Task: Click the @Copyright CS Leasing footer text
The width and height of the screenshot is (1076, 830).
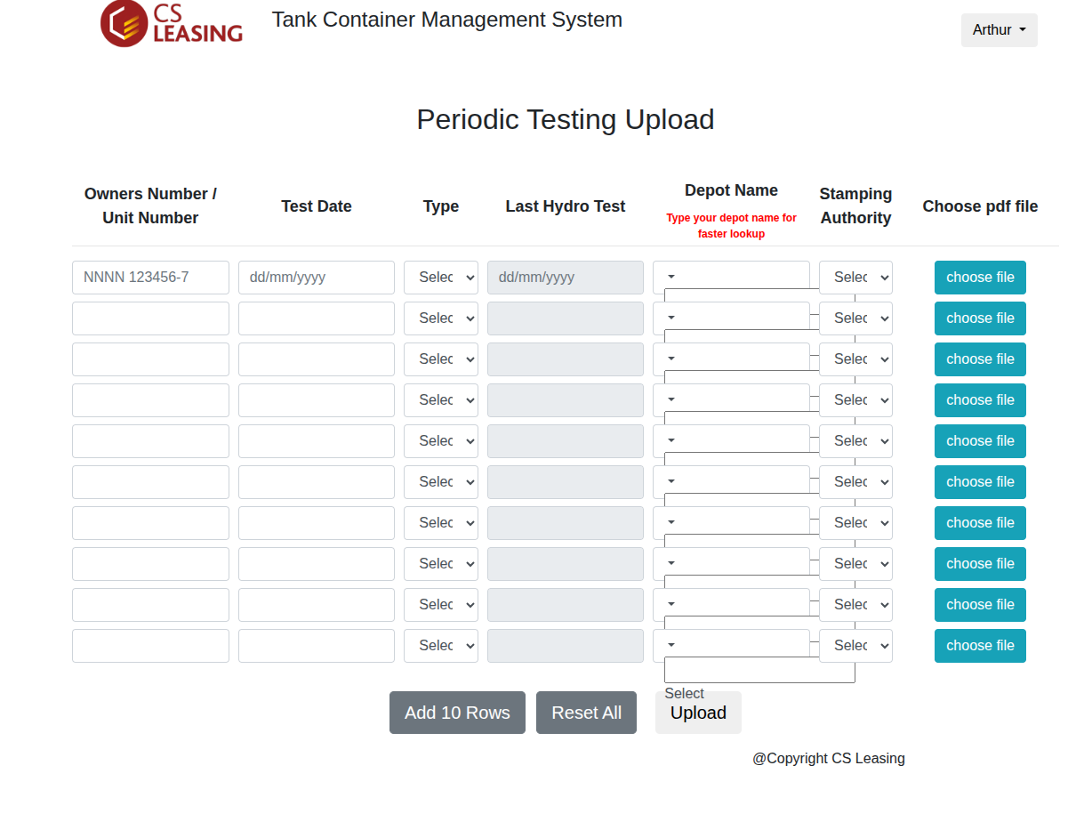Action: (829, 759)
